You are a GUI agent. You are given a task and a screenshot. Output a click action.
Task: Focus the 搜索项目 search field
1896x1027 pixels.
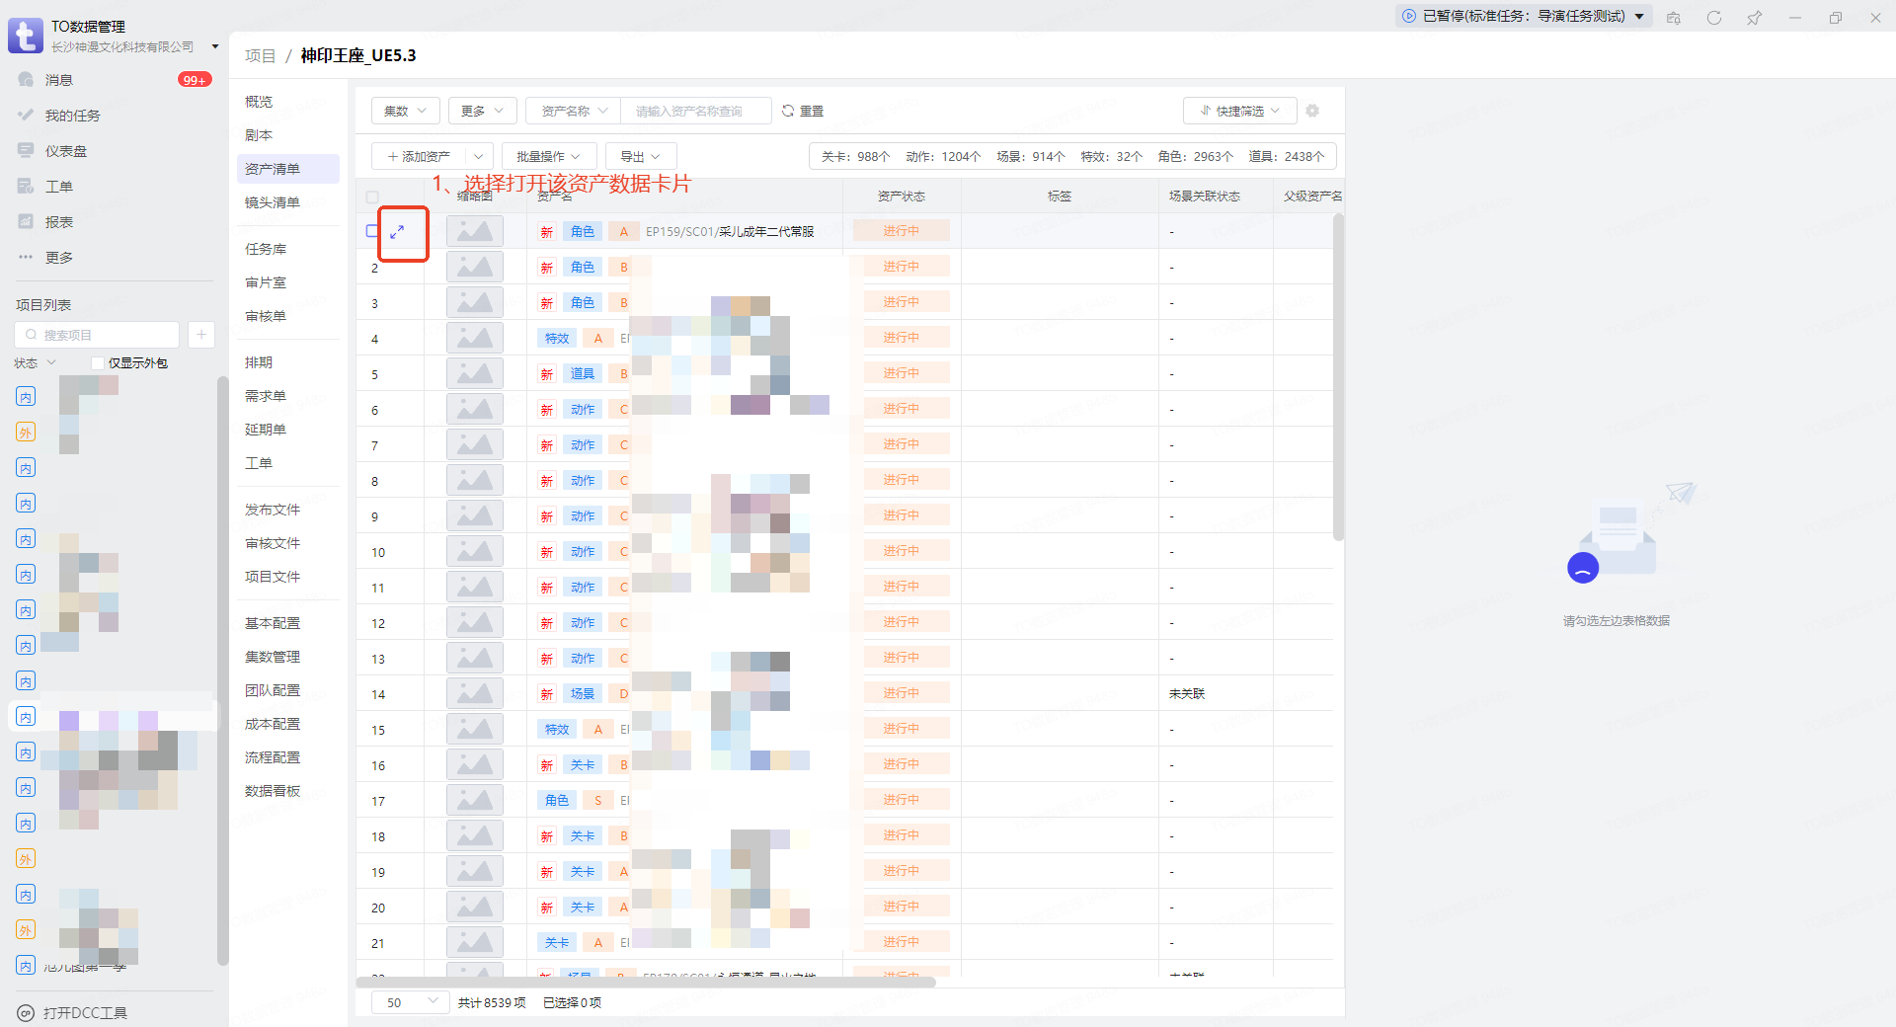(x=99, y=335)
